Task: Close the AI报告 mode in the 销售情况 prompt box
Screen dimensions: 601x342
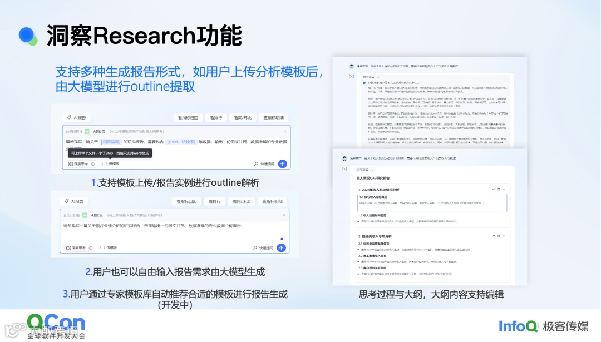Action: (x=285, y=131)
